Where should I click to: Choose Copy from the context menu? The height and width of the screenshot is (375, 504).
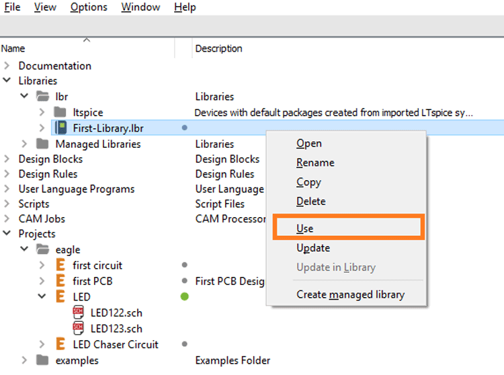tap(308, 182)
